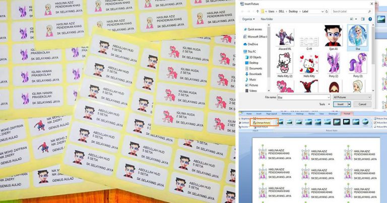Open the Home ribbon tab in Word
Image resolution: width=387 pixels, height=203 pixels.
(249, 114)
